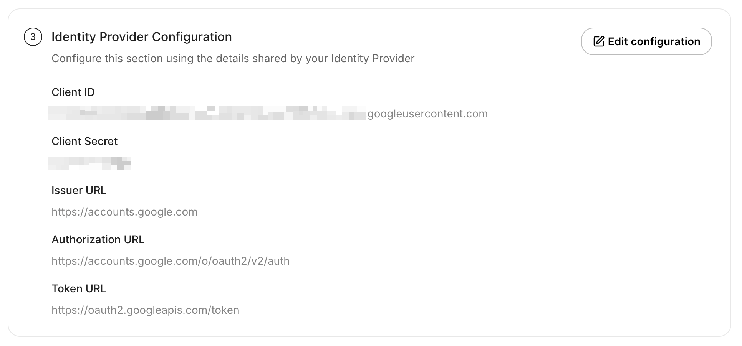Select the Token URL label
742x346 pixels.
(x=79, y=288)
